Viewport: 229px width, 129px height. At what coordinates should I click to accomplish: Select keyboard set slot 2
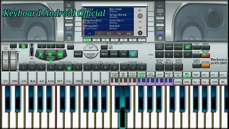point(96,40)
